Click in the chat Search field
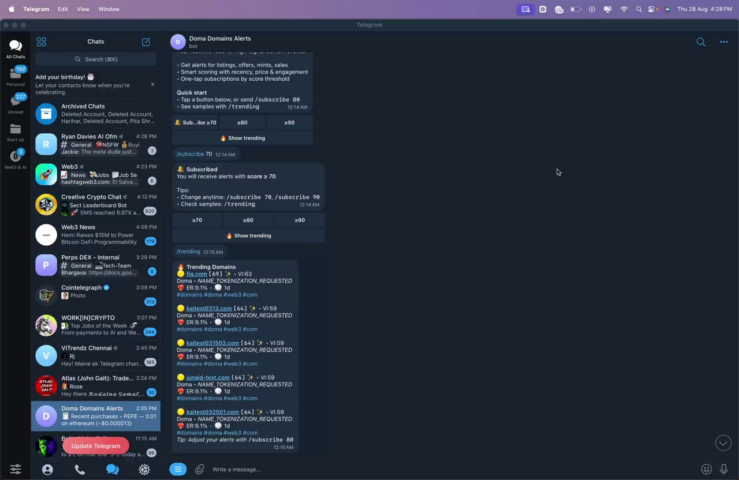Viewport: 739px width, 480px height. (x=96, y=59)
